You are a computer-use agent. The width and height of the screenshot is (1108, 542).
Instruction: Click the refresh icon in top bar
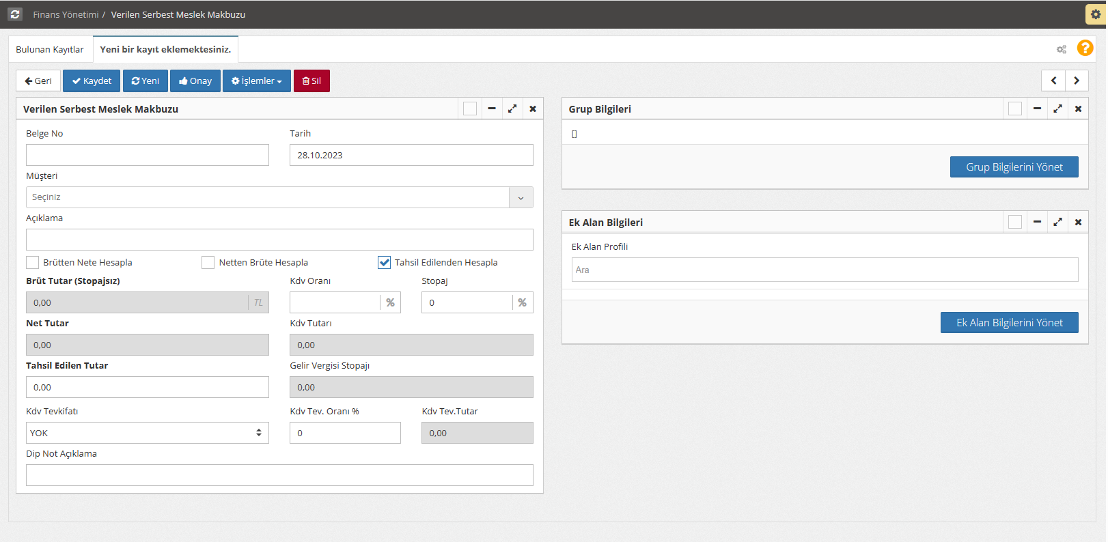pos(15,14)
